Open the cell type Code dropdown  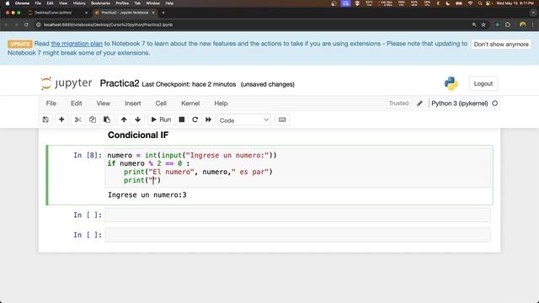pos(244,120)
